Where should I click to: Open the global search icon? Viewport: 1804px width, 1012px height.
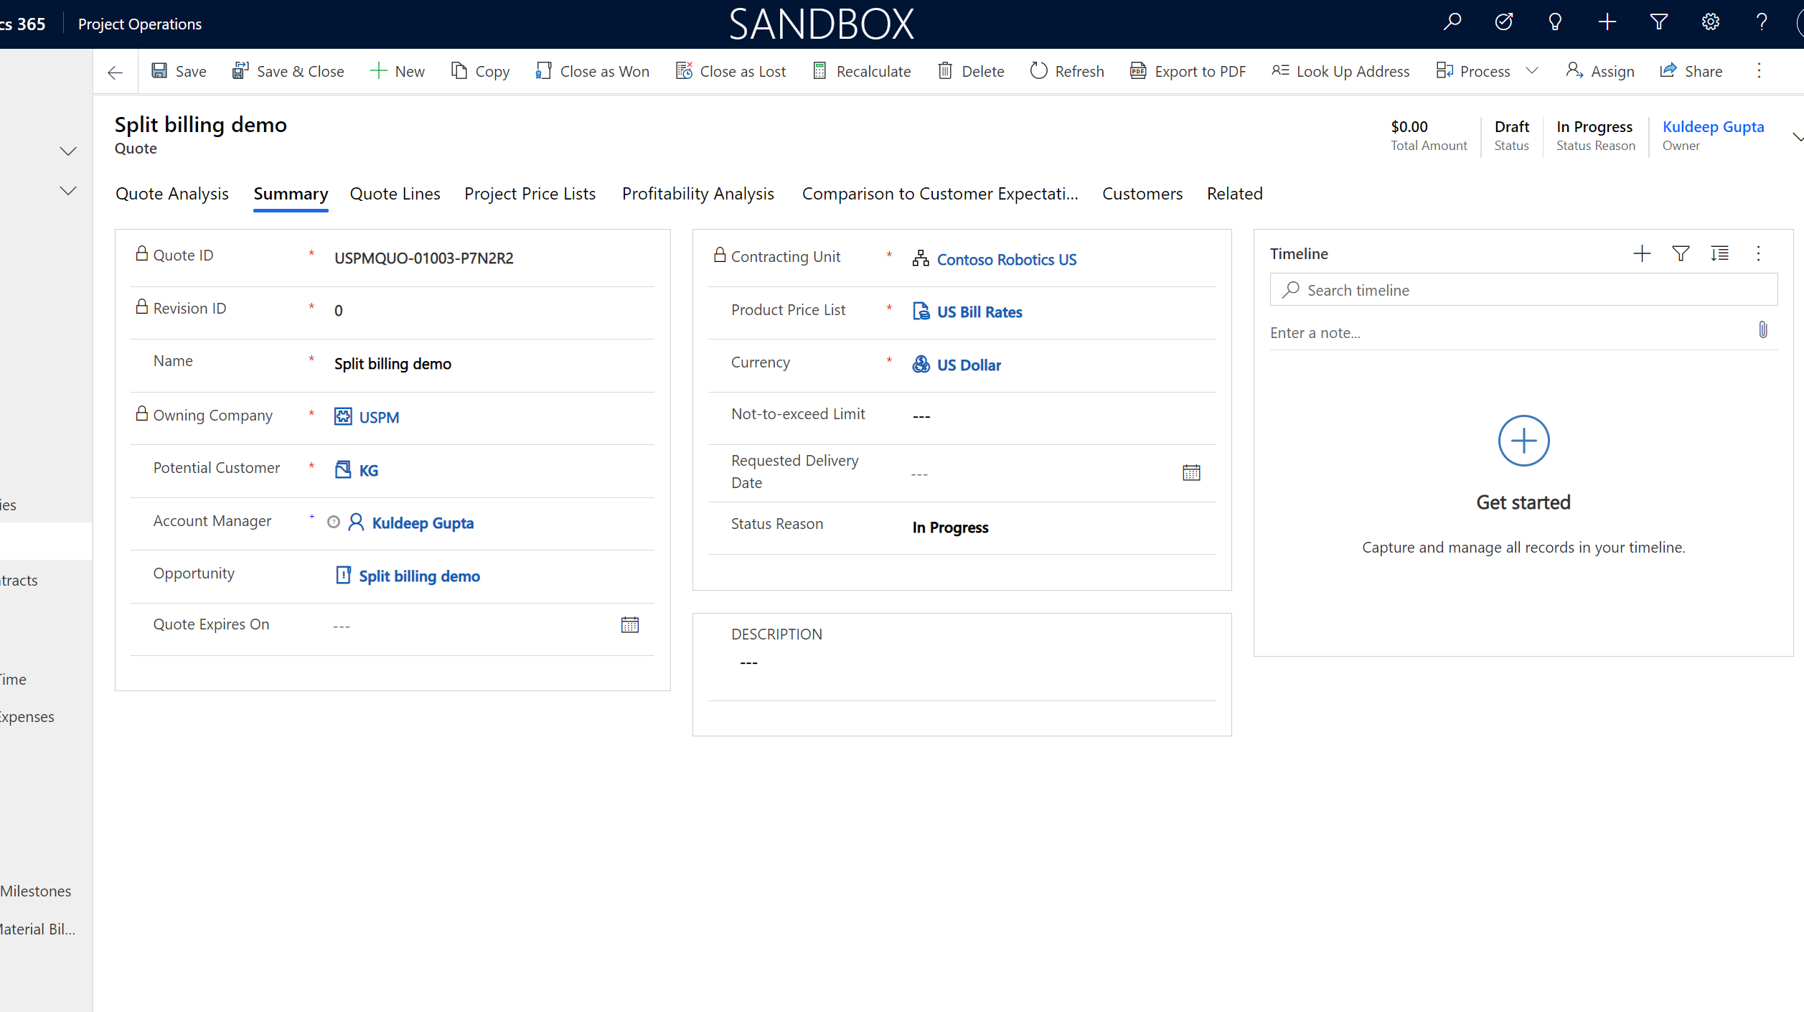pos(1452,22)
